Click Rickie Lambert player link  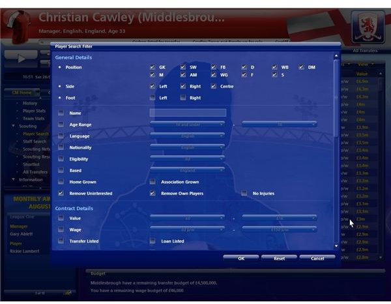25,251
